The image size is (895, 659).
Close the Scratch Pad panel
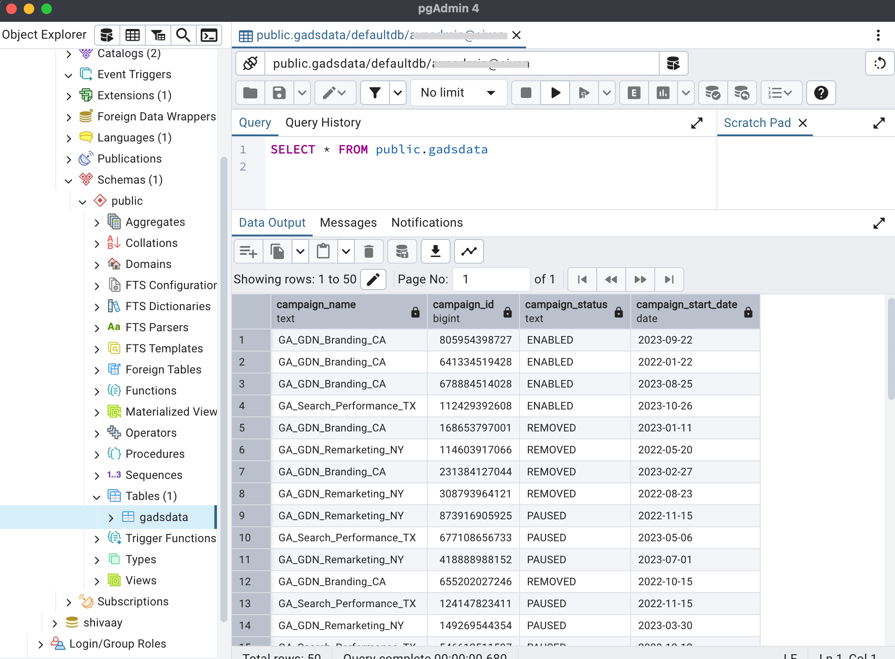pyautogui.click(x=803, y=123)
